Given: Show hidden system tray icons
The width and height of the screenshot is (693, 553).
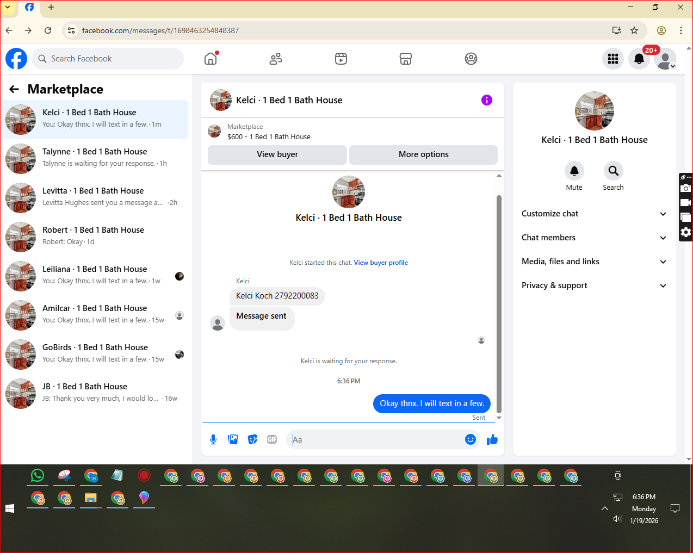Looking at the screenshot, I should pyautogui.click(x=605, y=508).
